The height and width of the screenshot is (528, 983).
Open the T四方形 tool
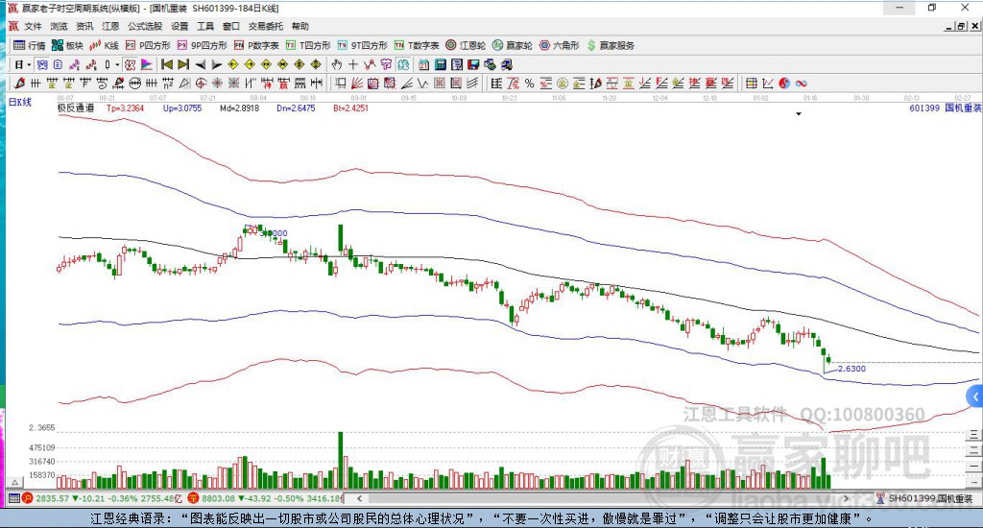click(308, 45)
